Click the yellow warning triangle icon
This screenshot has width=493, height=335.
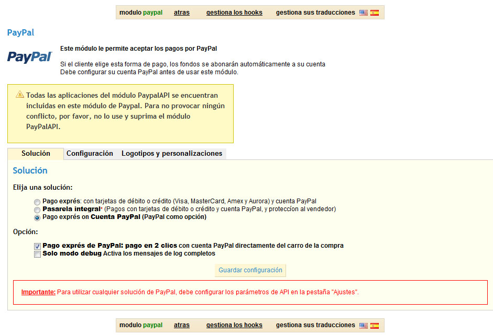[x=20, y=94]
